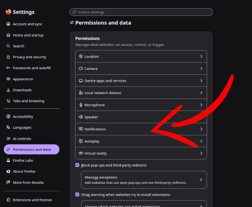Expand the Location row chevron
This screenshot has height=207, width=252.
click(201, 56)
